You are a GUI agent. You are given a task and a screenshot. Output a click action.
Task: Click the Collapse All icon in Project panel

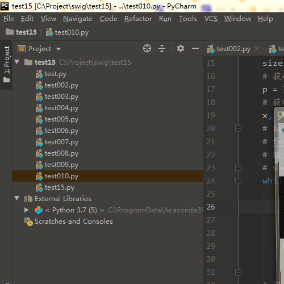coord(162,48)
